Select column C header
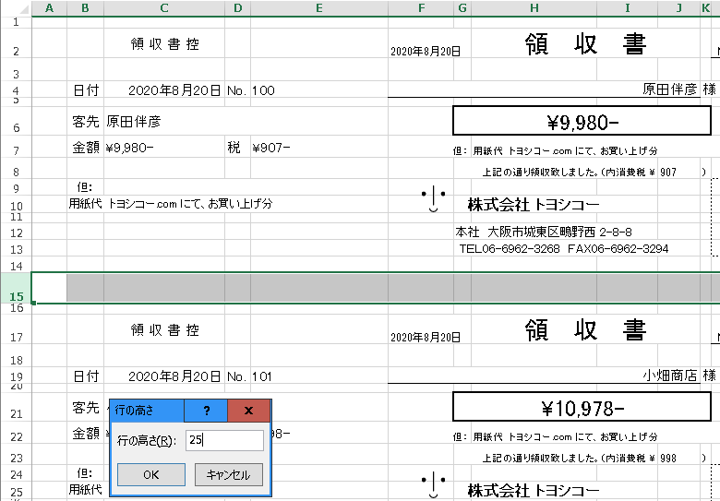Screen dimensions: 720x501 click(x=163, y=8)
